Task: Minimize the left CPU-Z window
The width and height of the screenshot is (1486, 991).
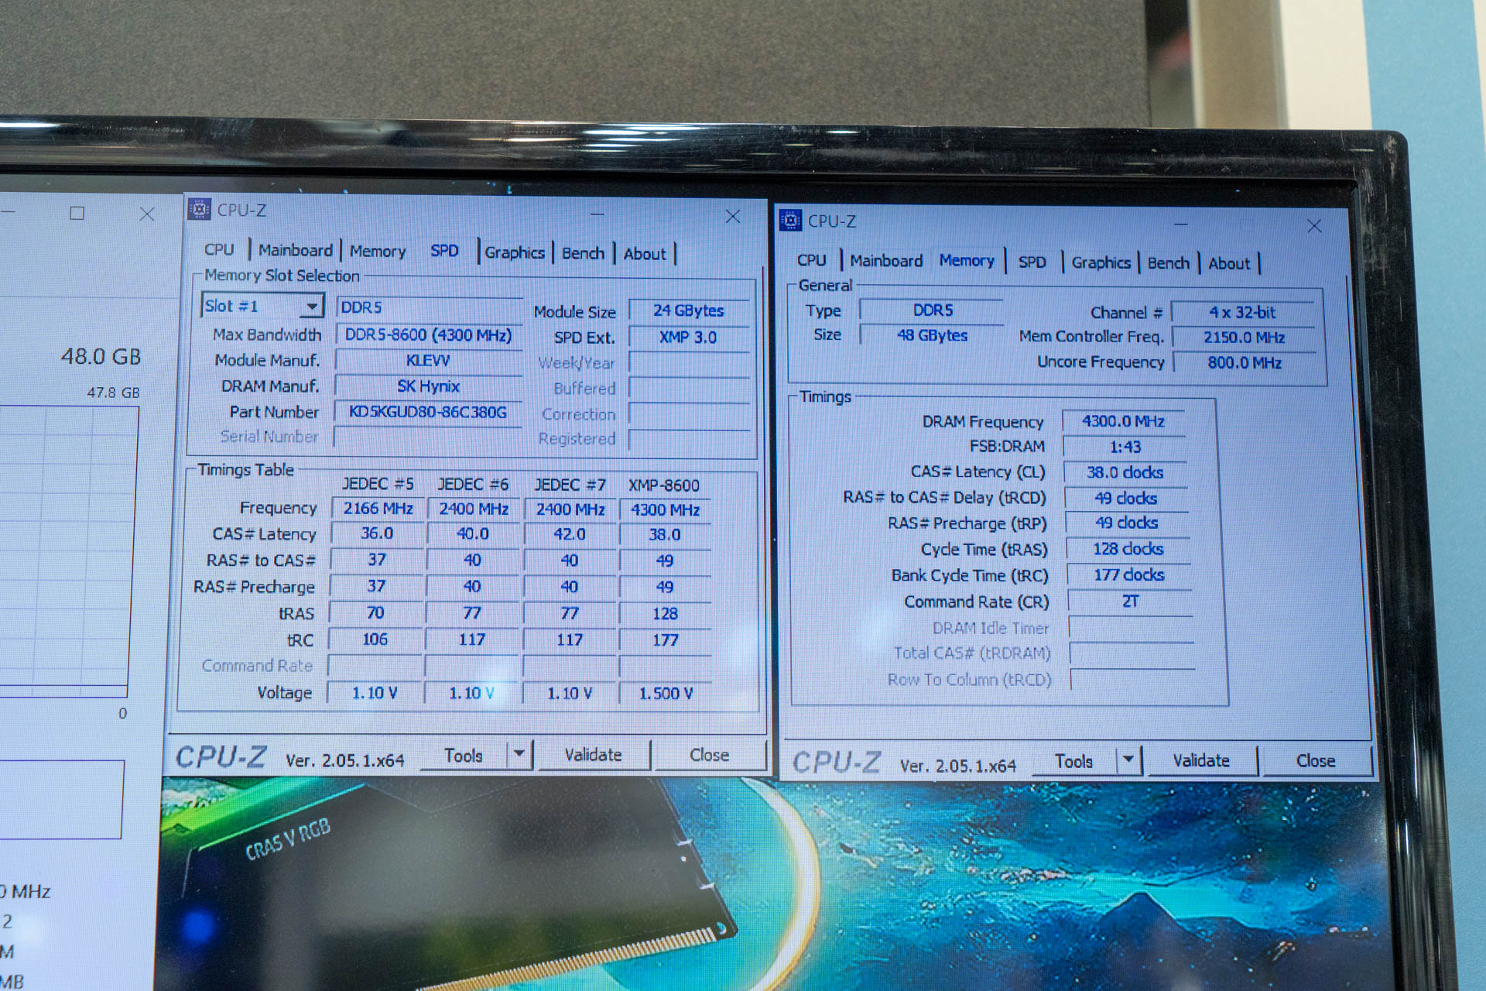Action: [597, 214]
